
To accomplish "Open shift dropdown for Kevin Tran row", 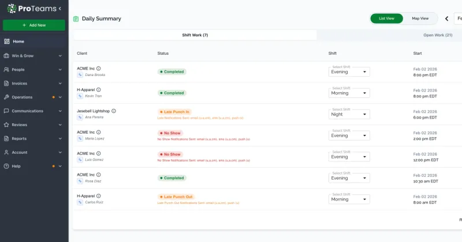I will pos(349,93).
